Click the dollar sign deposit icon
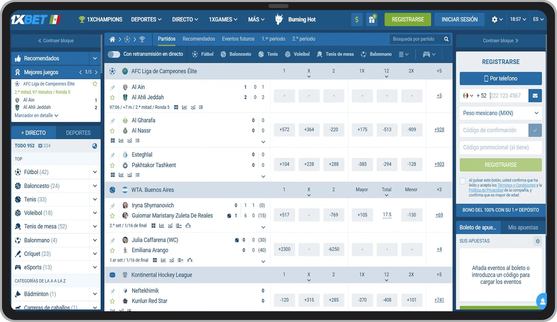 [357, 19]
